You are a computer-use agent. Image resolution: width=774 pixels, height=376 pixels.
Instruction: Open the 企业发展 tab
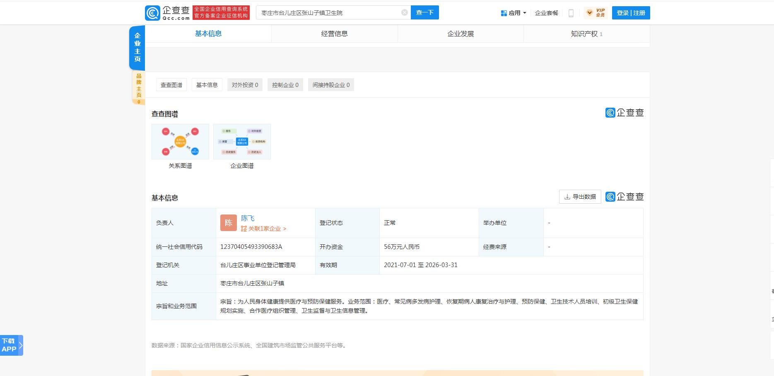click(460, 34)
